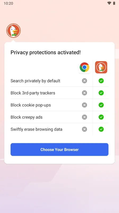Tap the gray X for Search privately by default
Screen dimensions: 119x213
pyautogui.click(x=84, y=81)
